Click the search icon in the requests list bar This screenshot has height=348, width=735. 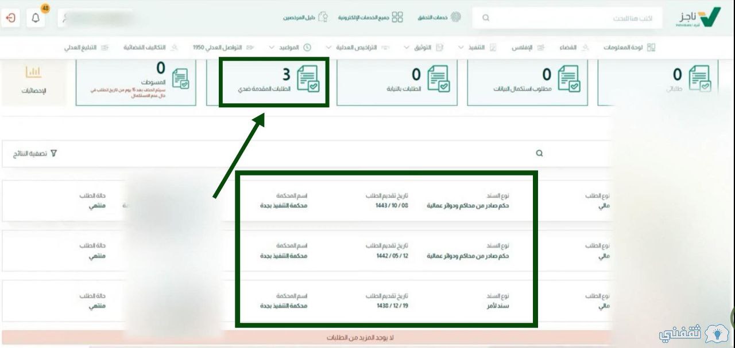pos(539,154)
